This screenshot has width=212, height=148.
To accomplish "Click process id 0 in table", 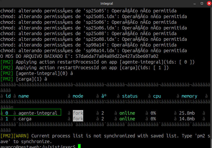I will point(7,113).
